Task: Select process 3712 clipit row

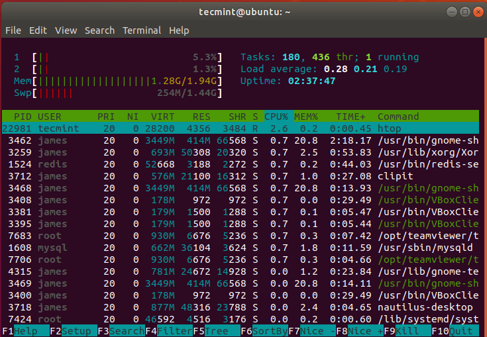Action: coord(241,176)
